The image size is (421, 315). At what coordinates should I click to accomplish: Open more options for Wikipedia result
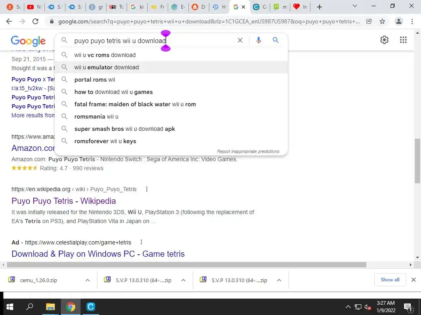coord(147,189)
